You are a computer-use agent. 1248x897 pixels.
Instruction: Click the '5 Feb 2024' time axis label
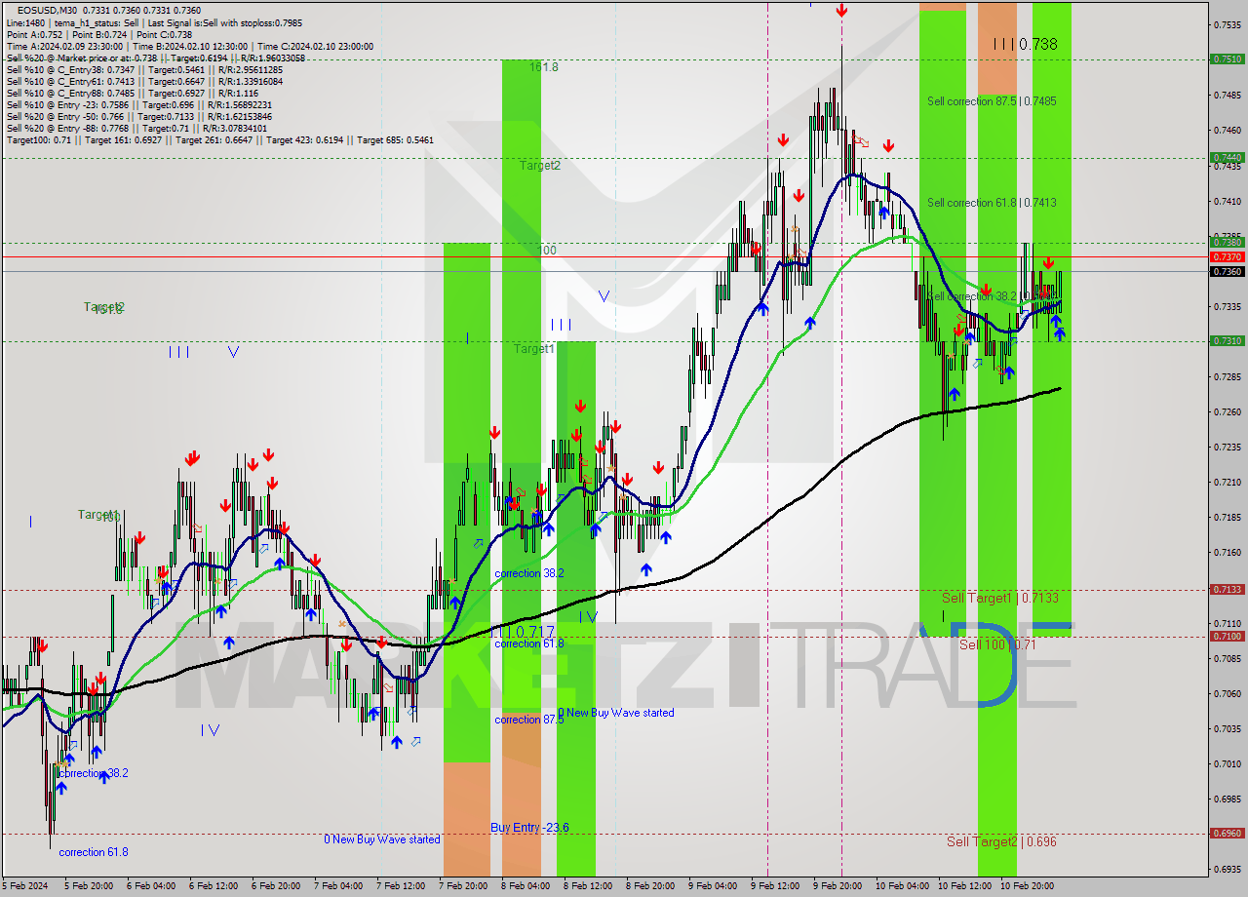(26, 886)
